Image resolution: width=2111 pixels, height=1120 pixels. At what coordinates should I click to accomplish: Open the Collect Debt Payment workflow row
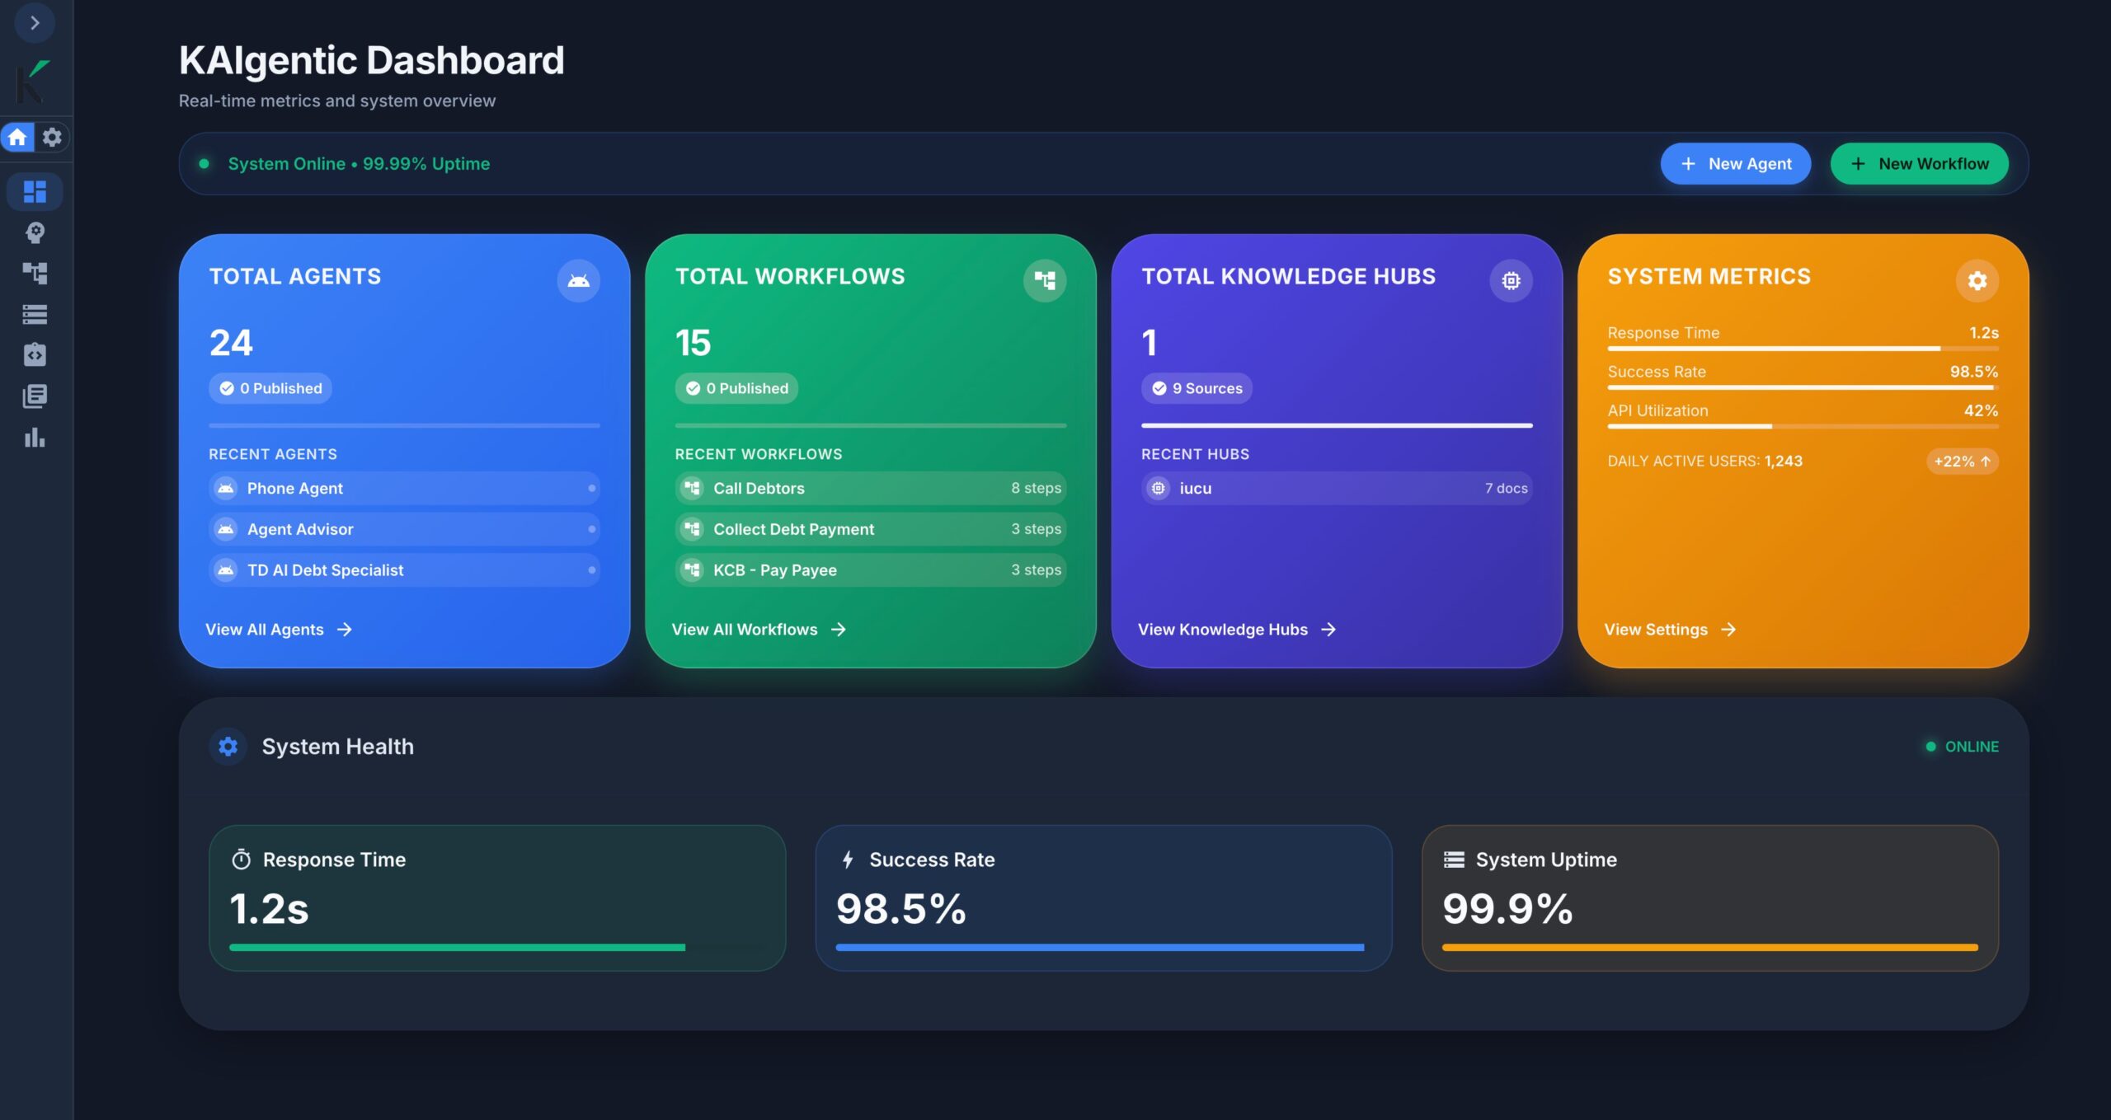click(x=871, y=529)
